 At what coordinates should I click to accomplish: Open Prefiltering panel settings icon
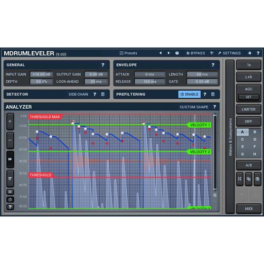tap(213, 95)
